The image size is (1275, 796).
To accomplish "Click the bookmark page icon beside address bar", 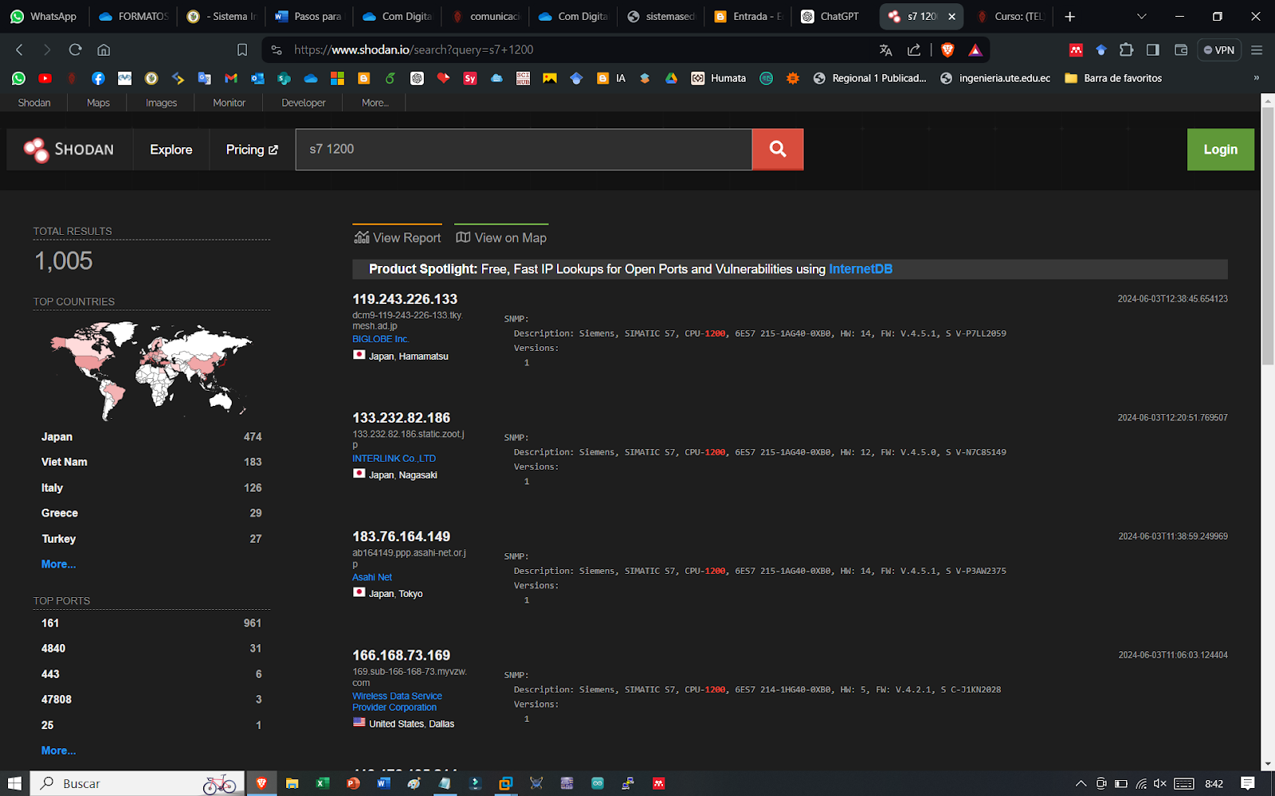I will (x=242, y=49).
